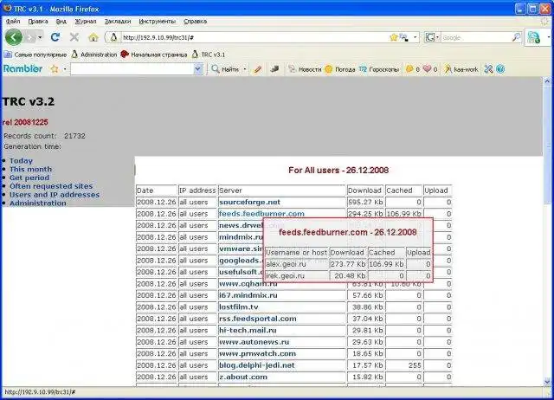554x400 pixels.
Task: Click the Rambler mail counter icon
Action: click(409, 69)
